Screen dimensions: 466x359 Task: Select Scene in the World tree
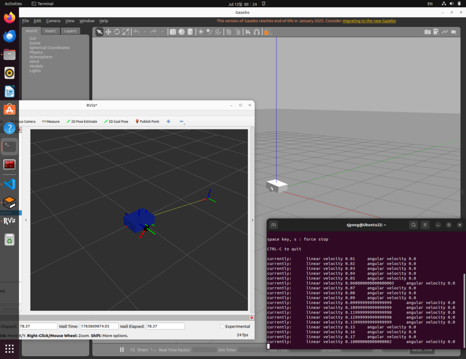pos(35,43)
